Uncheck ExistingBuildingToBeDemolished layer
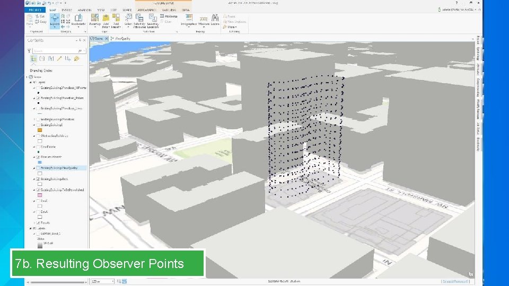 [38, 190]
